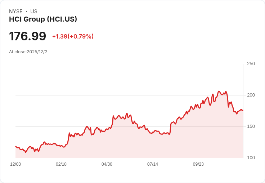Image resolution: width=265 pixels, height=183 pixels.
Task: Click the 200 y-axis label
Action: pos(251,95)
